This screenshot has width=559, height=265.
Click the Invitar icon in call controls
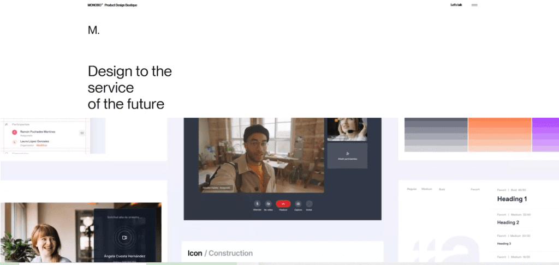[x=309, y=204]
